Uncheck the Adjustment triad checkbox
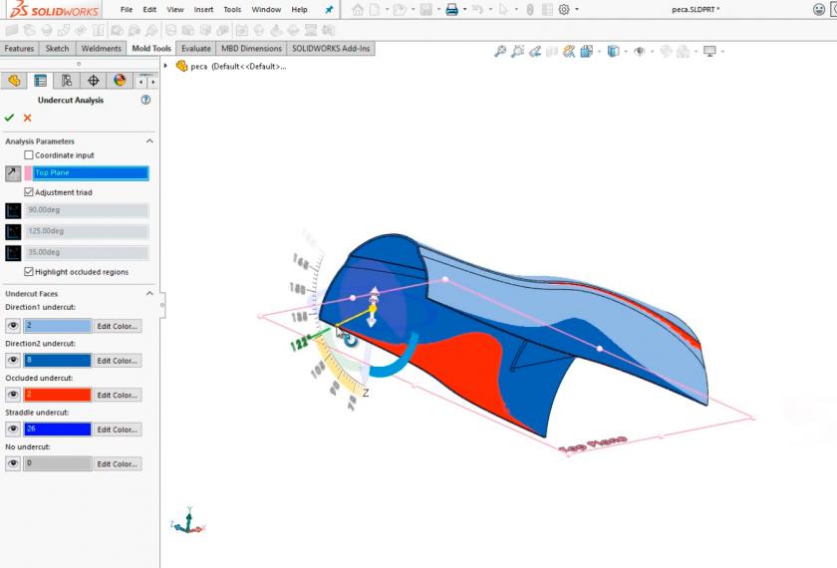 coord(29,192)
